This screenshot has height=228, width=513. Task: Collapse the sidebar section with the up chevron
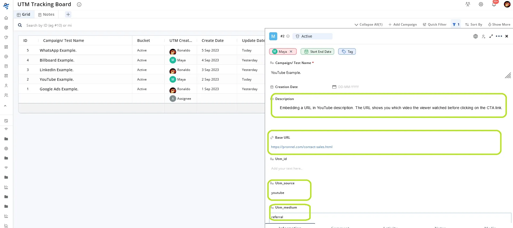pos(5,106)
